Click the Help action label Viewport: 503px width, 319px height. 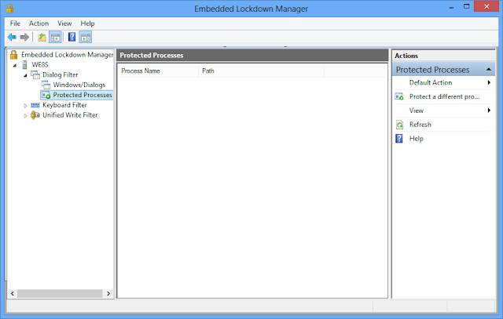pyautogui.click(x=417, y=139)
